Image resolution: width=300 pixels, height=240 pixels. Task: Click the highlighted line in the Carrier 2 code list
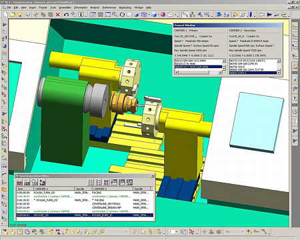[x=253, y=73]
